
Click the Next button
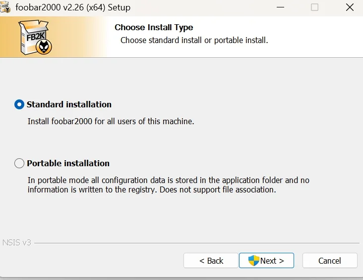coord(266,261)
